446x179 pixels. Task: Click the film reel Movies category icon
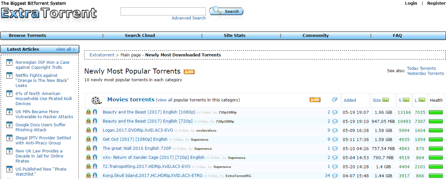(x=96, y=100)
